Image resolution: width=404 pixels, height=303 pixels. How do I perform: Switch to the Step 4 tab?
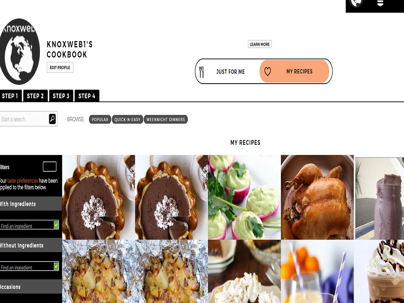tap(87, 96)
